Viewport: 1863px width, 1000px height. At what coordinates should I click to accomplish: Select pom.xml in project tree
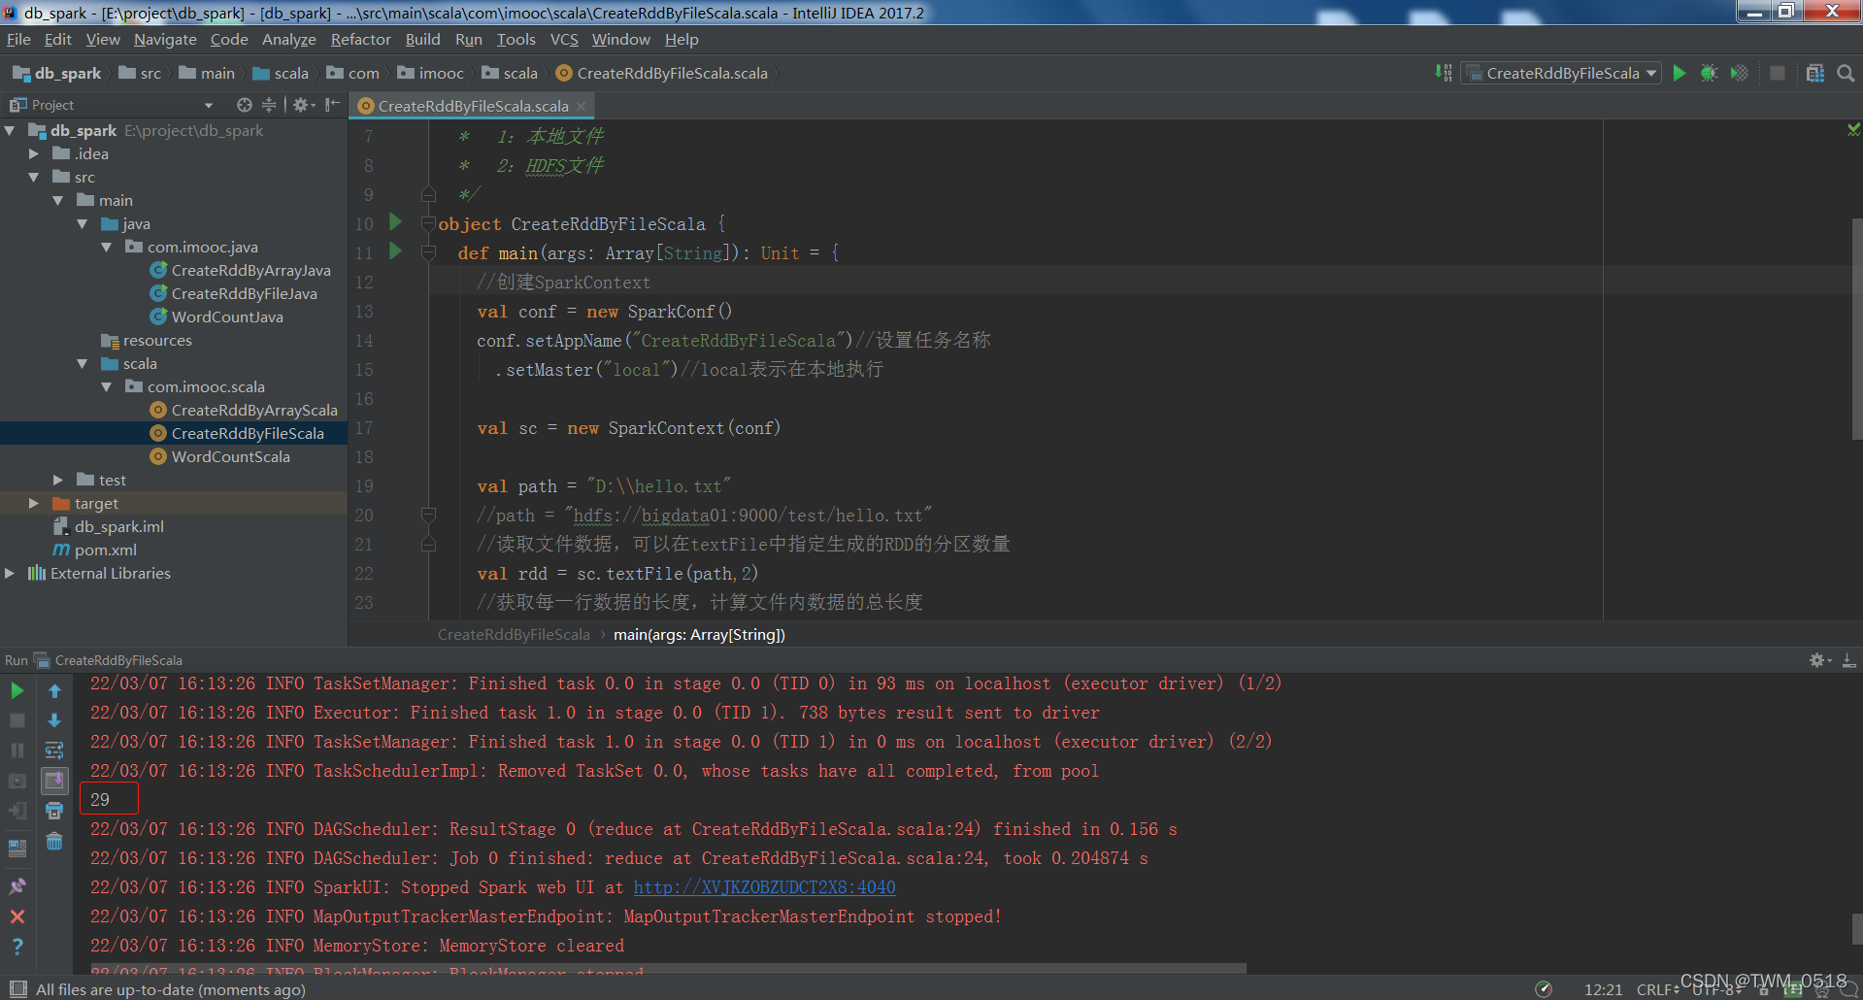pos(105,550)
